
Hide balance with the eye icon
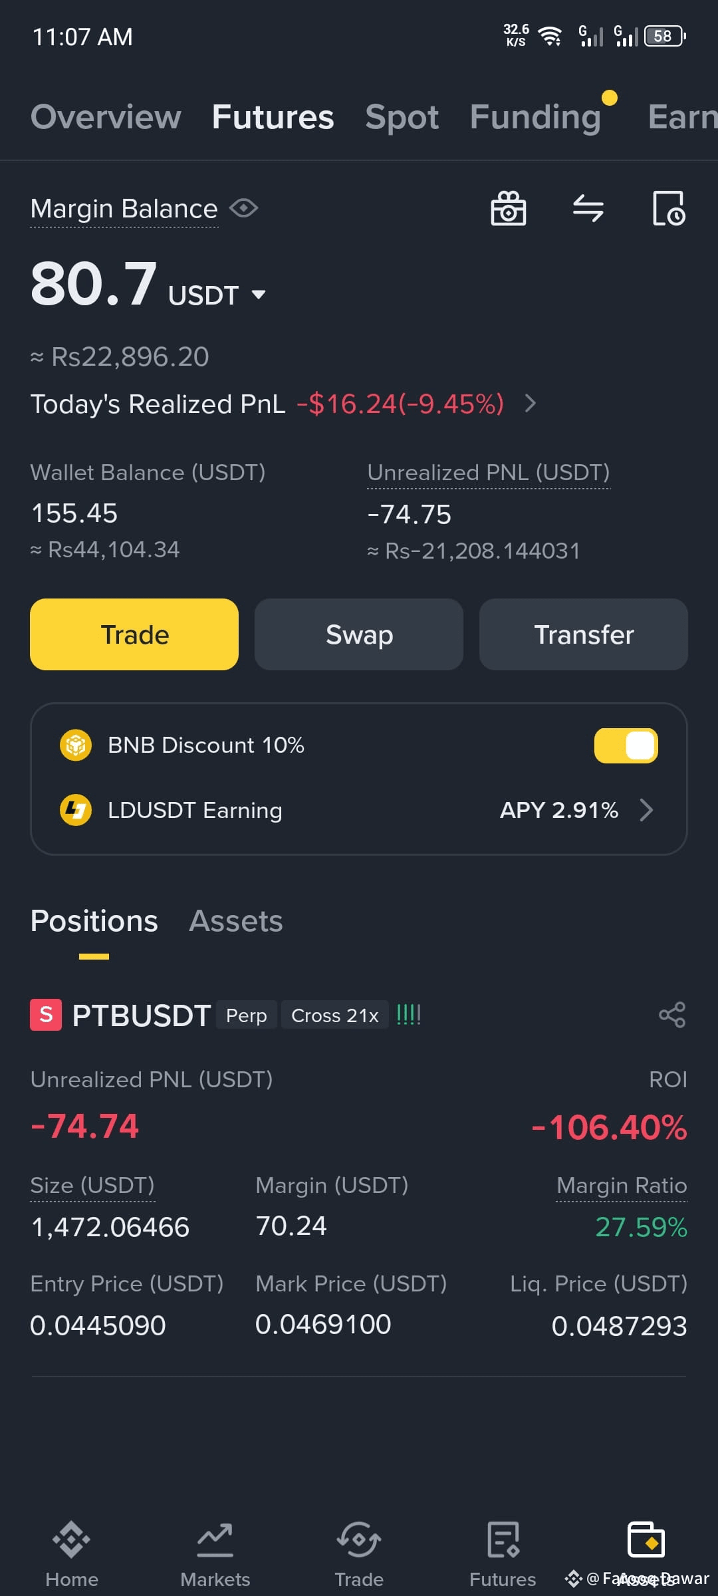pos(244,208)
